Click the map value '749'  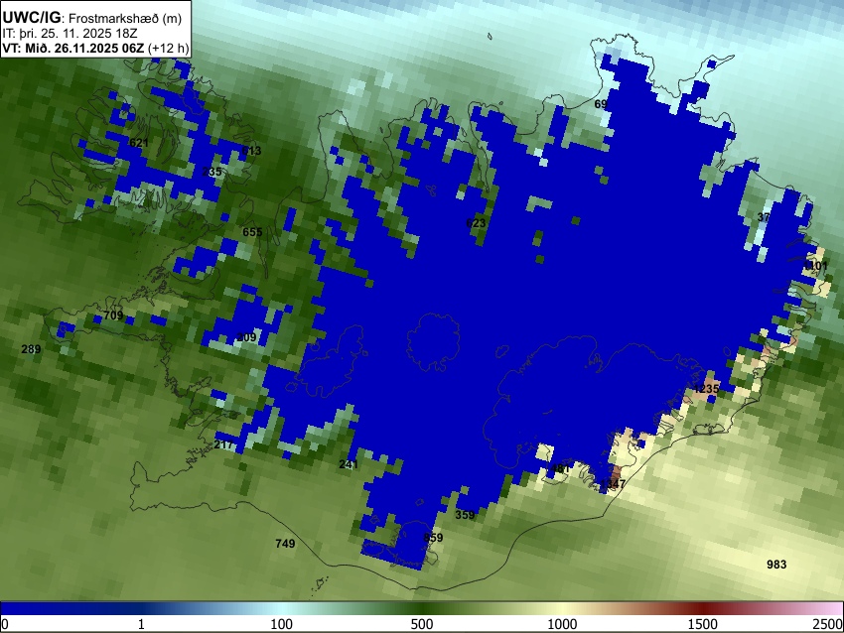(285, 544)
